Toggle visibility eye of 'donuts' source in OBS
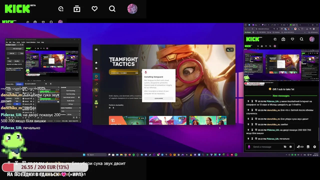 point(31,101)
